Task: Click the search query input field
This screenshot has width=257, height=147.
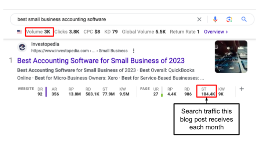Action: click(x=103, y=19)
